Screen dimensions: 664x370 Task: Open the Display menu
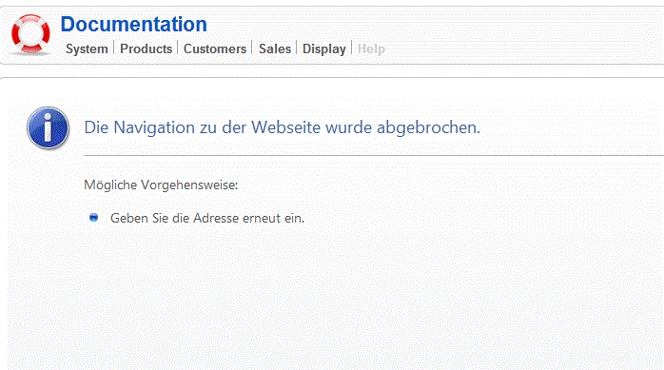point(324,49)
